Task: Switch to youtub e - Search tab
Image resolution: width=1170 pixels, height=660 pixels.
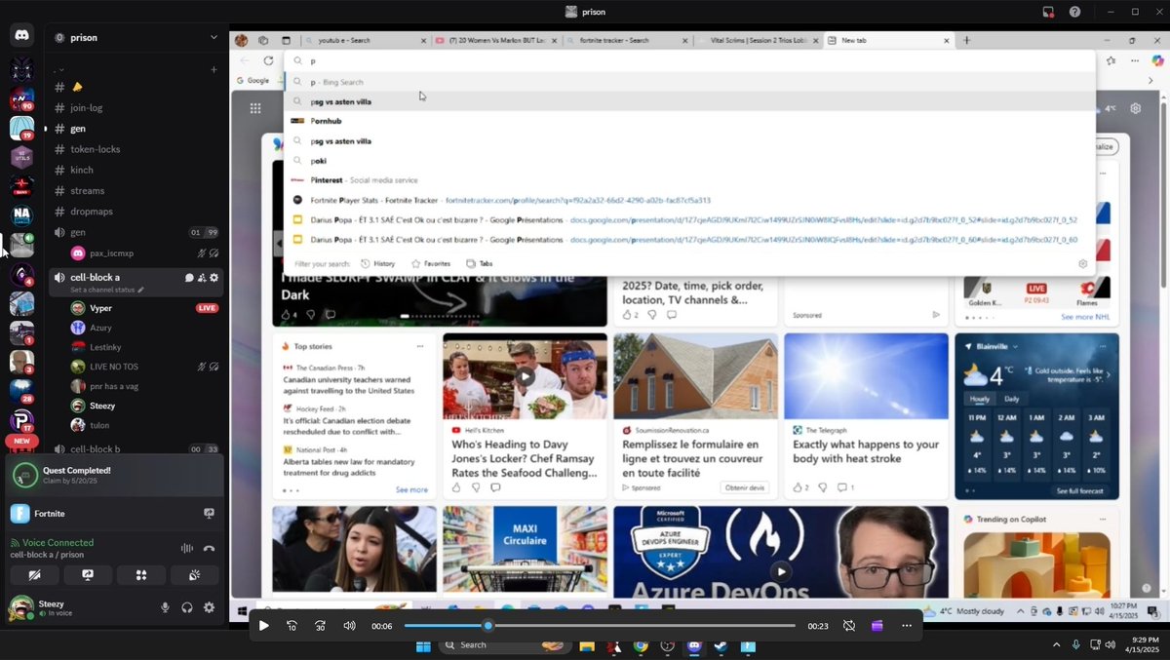Action: 365,40
